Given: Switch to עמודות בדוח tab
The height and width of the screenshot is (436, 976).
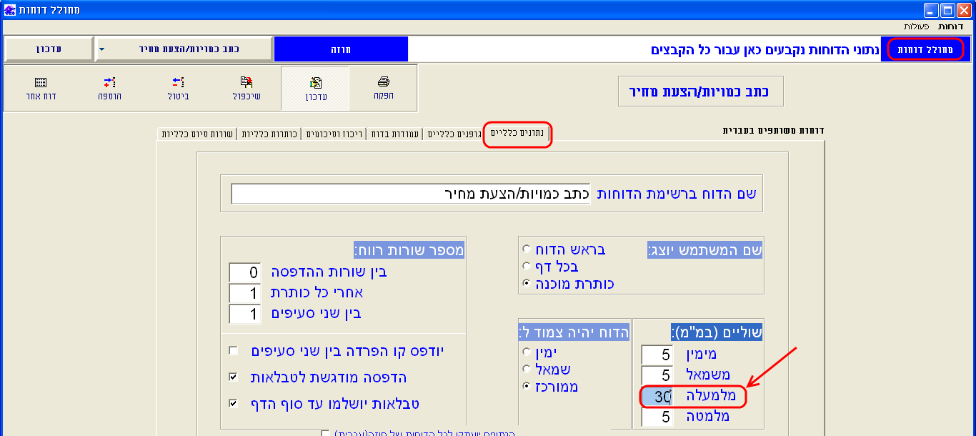Looking at the screenshot, I should click(x=394, y=134).
